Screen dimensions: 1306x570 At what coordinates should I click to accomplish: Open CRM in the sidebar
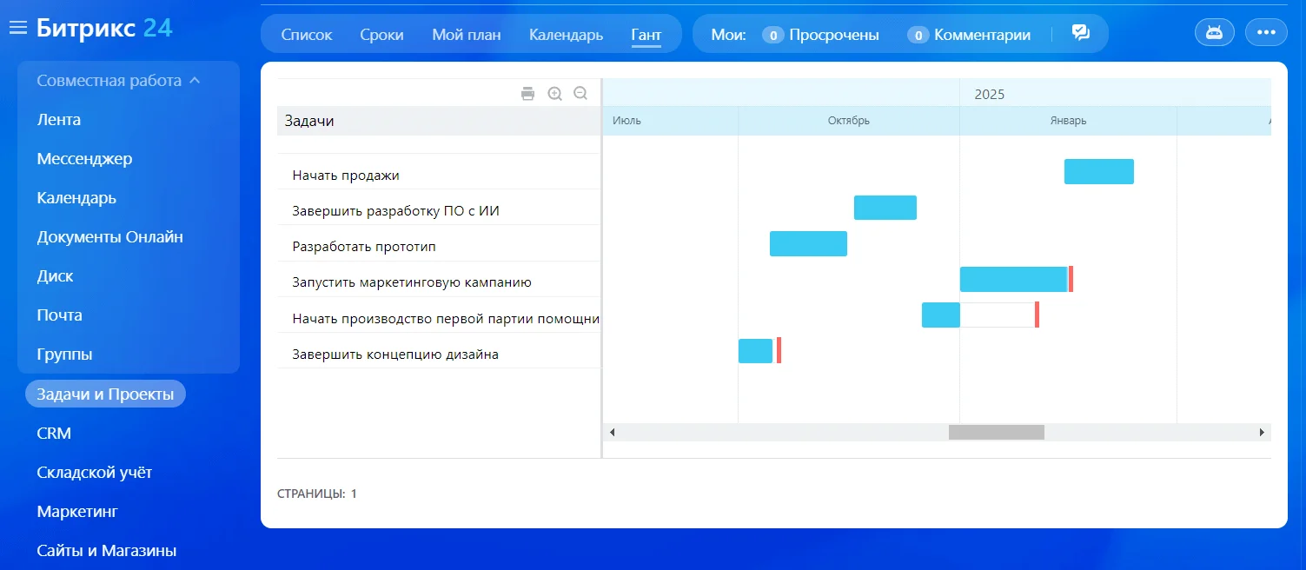point(54,433)
